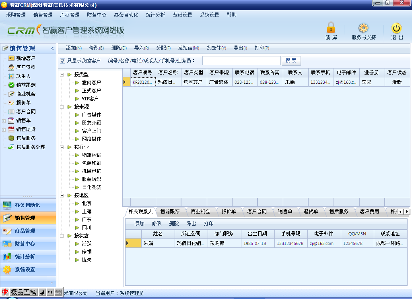Select 广告媒体 source filter

[91, 115]
